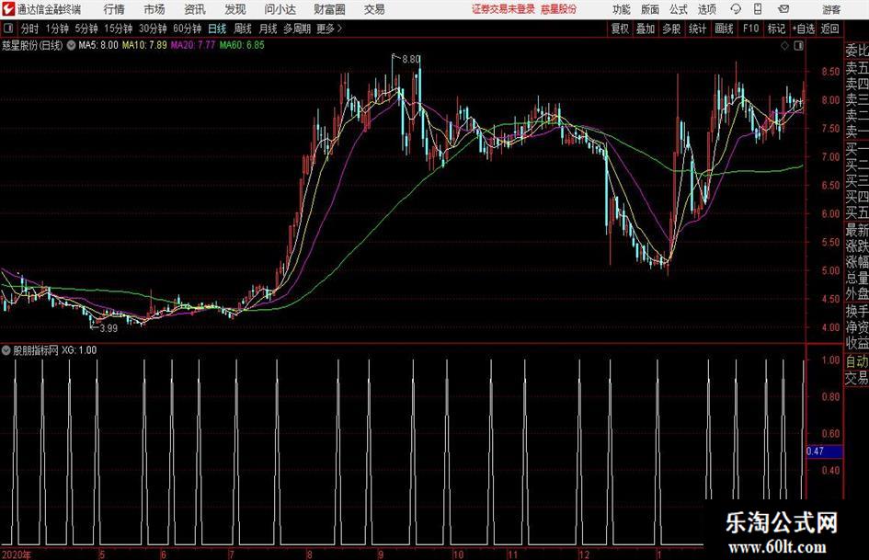Click the 标记 mark button
The image size is (869, 560).
click(x=776, y=29)
